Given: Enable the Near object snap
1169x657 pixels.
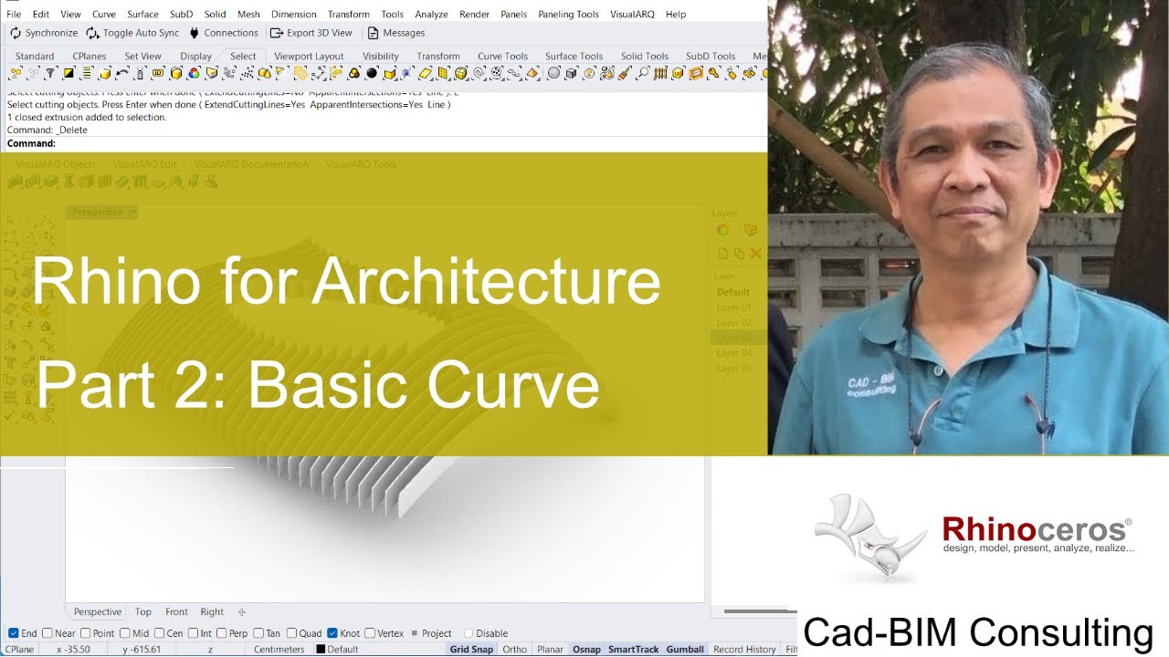Looking at the screenshot, I should (47, 633).
